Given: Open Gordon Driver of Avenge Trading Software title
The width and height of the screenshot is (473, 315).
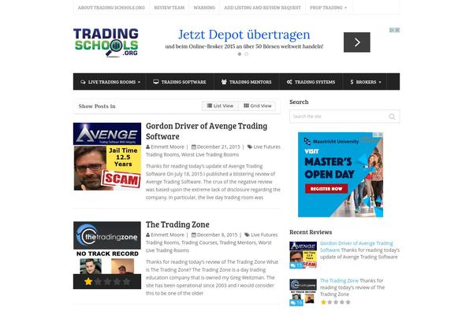Looking at the screenshot, I should [x=207, y=132].
